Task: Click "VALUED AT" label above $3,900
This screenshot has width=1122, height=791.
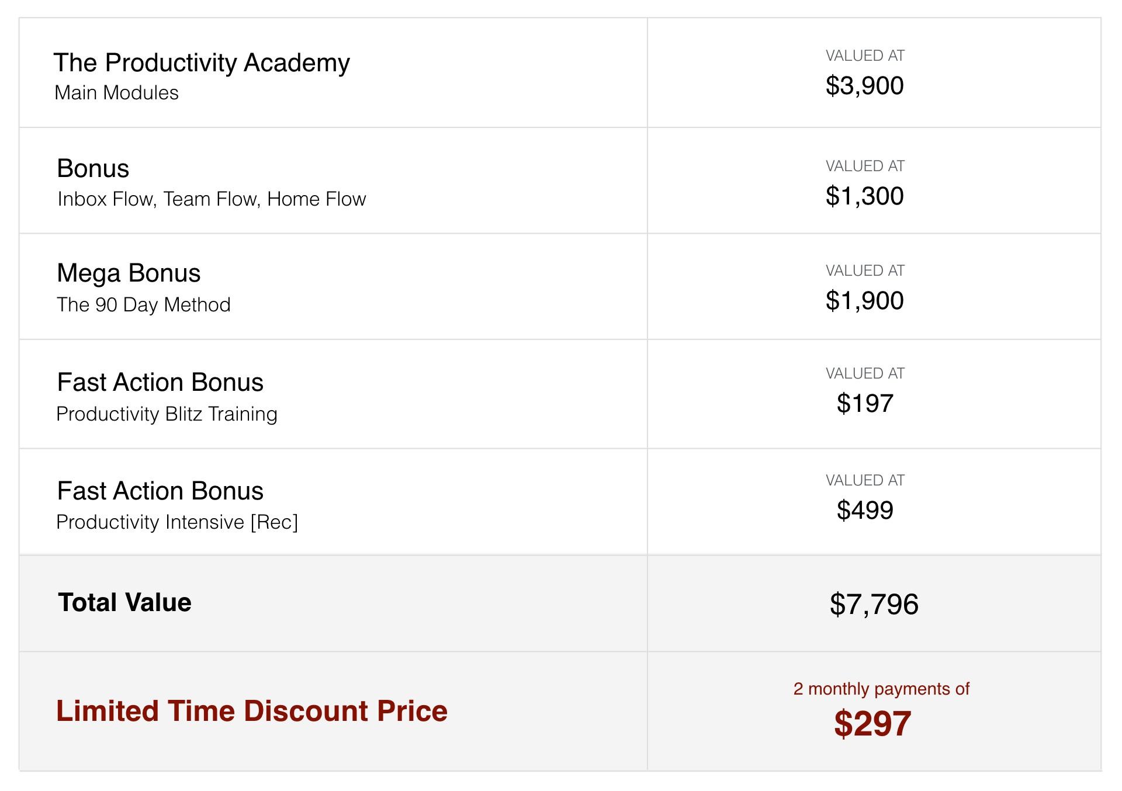Action: (865, 56)
